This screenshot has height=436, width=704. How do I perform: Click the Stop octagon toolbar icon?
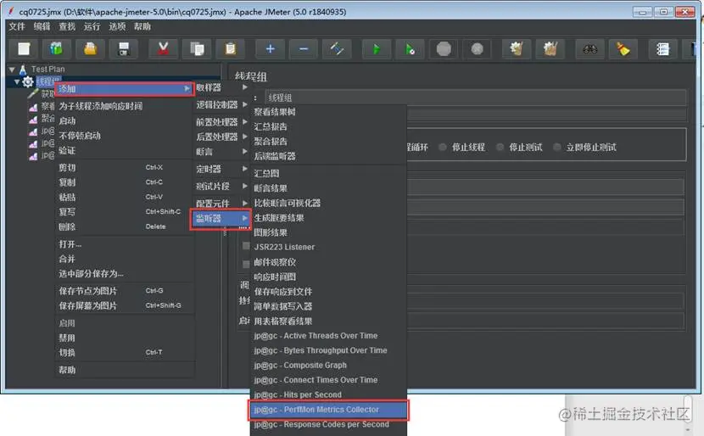tap(444, 48)
